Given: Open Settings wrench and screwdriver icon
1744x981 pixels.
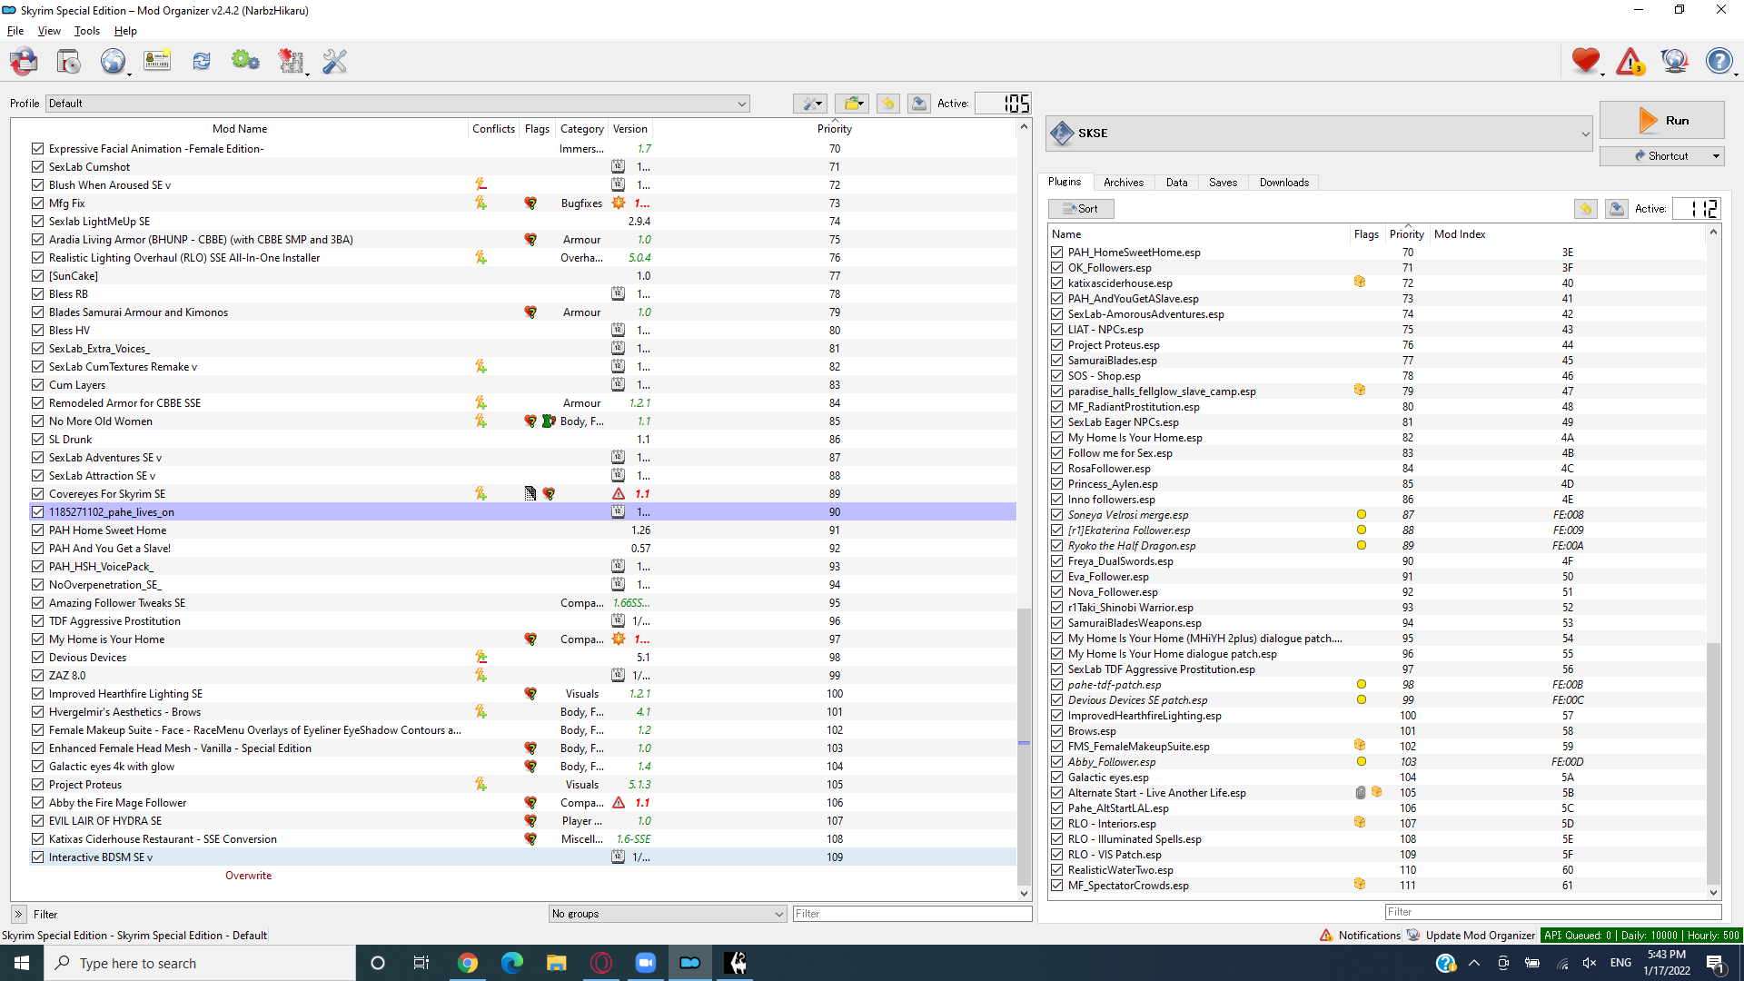Looking at the screenshot, I should (x=335, y=62).
